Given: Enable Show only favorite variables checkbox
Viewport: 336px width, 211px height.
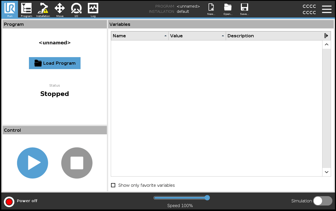Looking at the screenshot, I should pyautogui.click(x=113, y=185).
